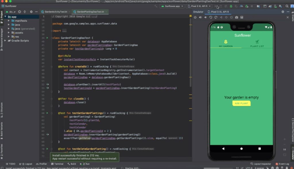The height and width of the screenshot is (169, 294).
Task: Click the sync project with Gradle icon
Action: pos(270,6)
